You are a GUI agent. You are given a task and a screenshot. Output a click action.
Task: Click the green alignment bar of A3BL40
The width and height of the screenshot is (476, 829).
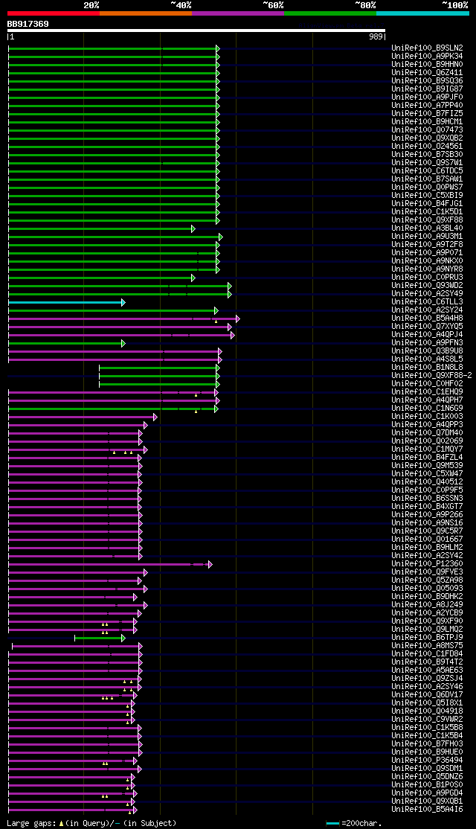(101, 228)
